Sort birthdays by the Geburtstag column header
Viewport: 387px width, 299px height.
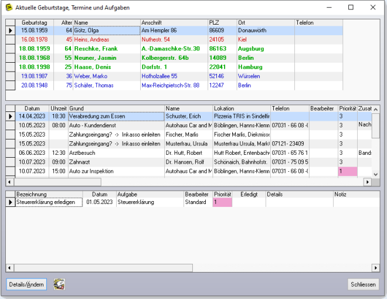click(34, 22)
